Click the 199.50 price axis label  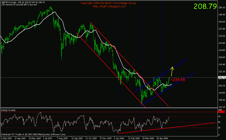point(222,93)
